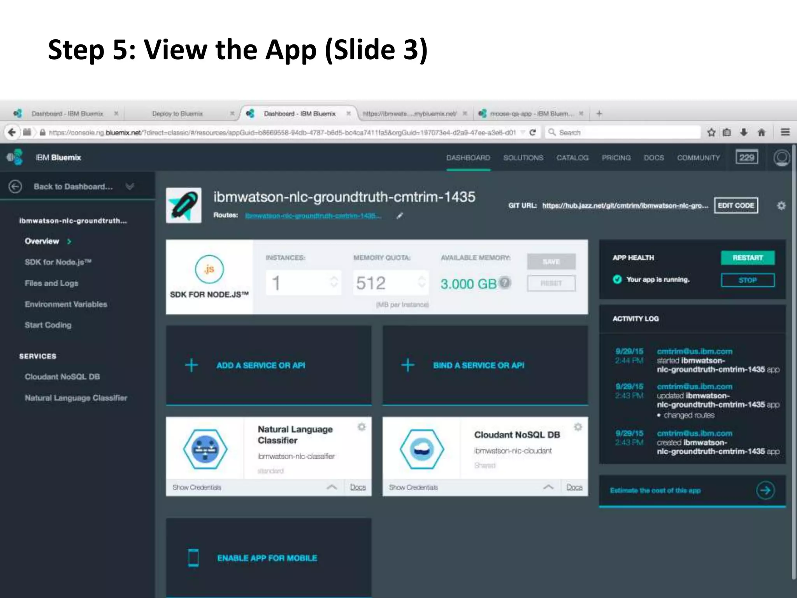The image size is (797, 598).
Task: Open the Pricing nav item
Action: [616, 158]
